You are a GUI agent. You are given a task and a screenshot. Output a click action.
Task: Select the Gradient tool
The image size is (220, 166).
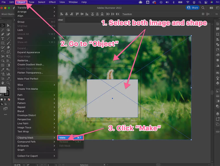tap(8, 65)
